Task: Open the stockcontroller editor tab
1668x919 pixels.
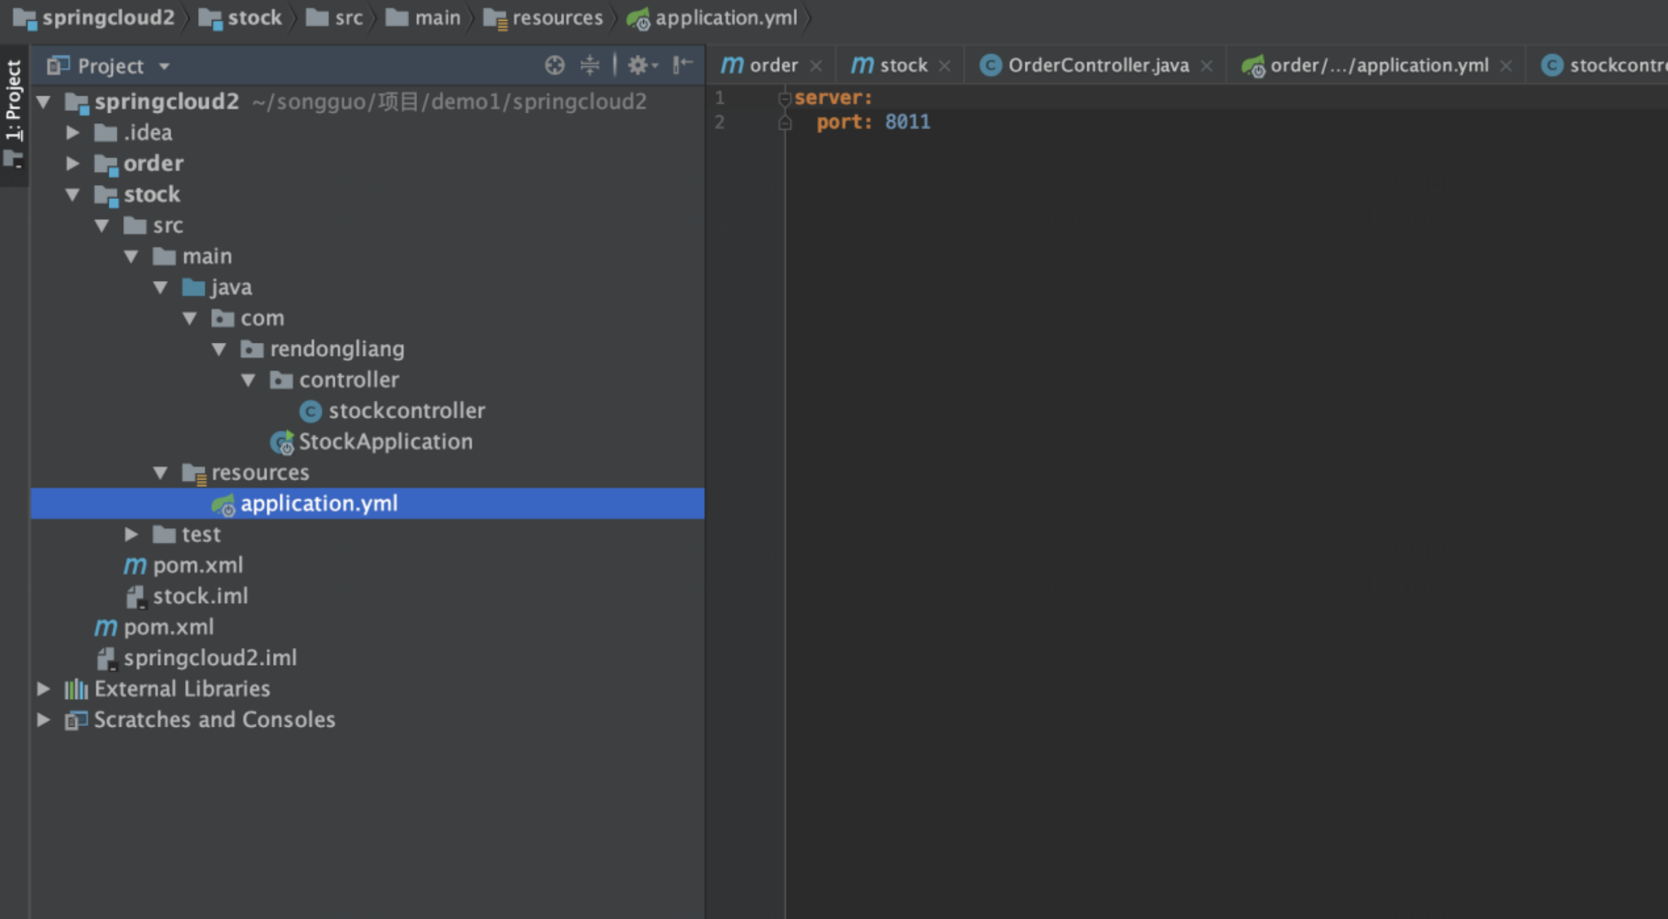Action: (x=1604, y=65)
